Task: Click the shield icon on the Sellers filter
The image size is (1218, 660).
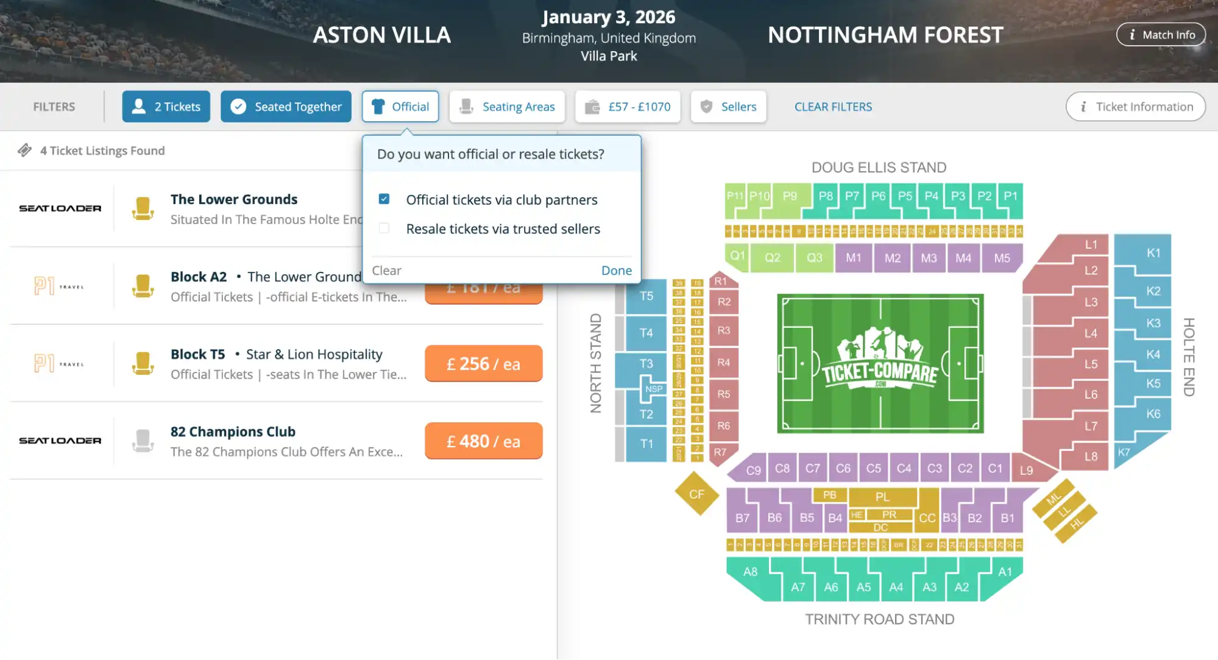Action: click(707, 106)
